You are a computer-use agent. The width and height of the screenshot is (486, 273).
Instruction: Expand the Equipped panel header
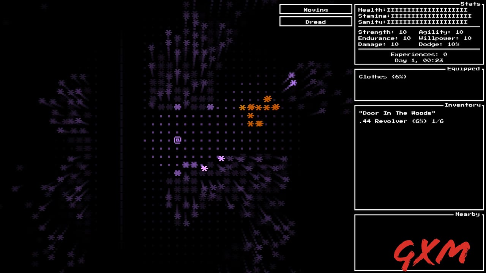464,69
